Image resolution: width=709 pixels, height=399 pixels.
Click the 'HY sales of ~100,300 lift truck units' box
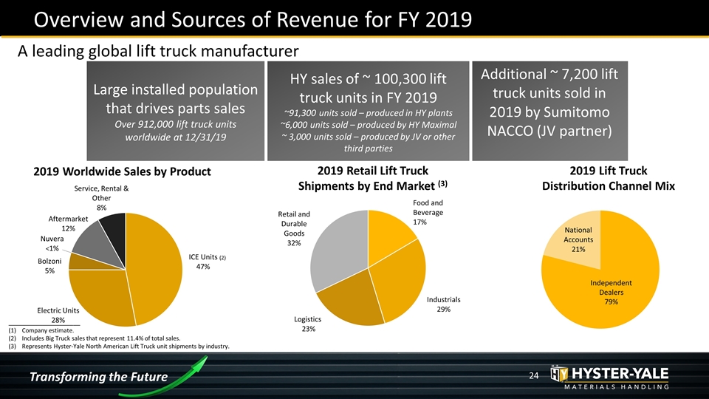tap(368, 111)
